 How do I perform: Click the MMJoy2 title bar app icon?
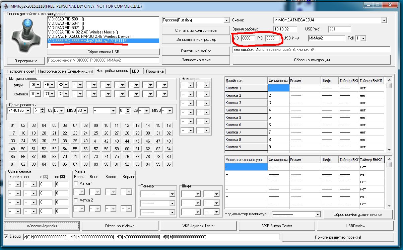[5, 6]
